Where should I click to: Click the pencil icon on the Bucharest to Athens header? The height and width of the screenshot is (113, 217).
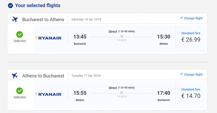182,18
